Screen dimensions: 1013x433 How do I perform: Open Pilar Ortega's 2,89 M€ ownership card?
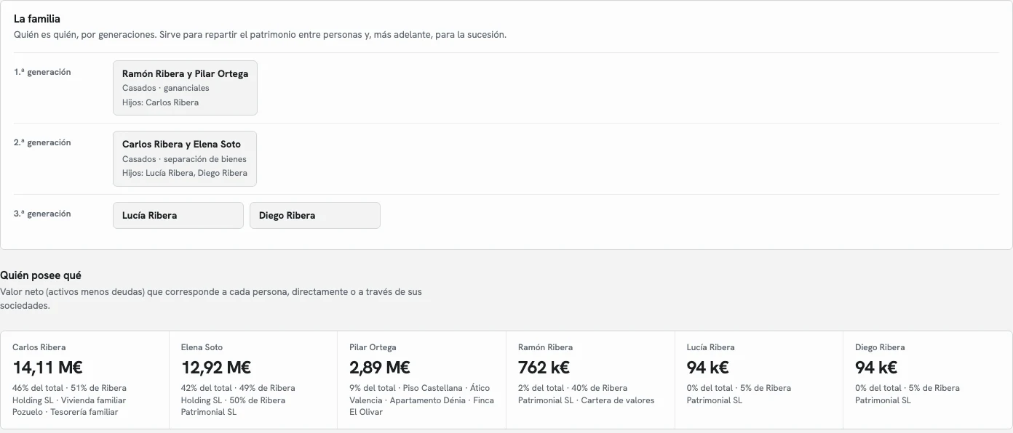[x=422, y=380]
